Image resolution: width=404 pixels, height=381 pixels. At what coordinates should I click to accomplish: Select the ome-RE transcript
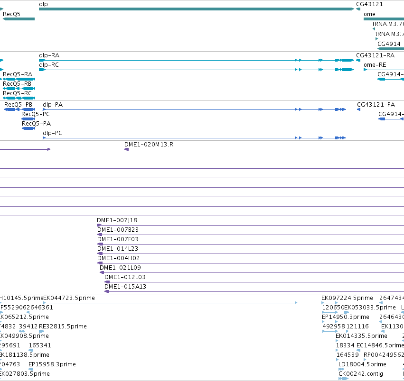tap(384, 70)
